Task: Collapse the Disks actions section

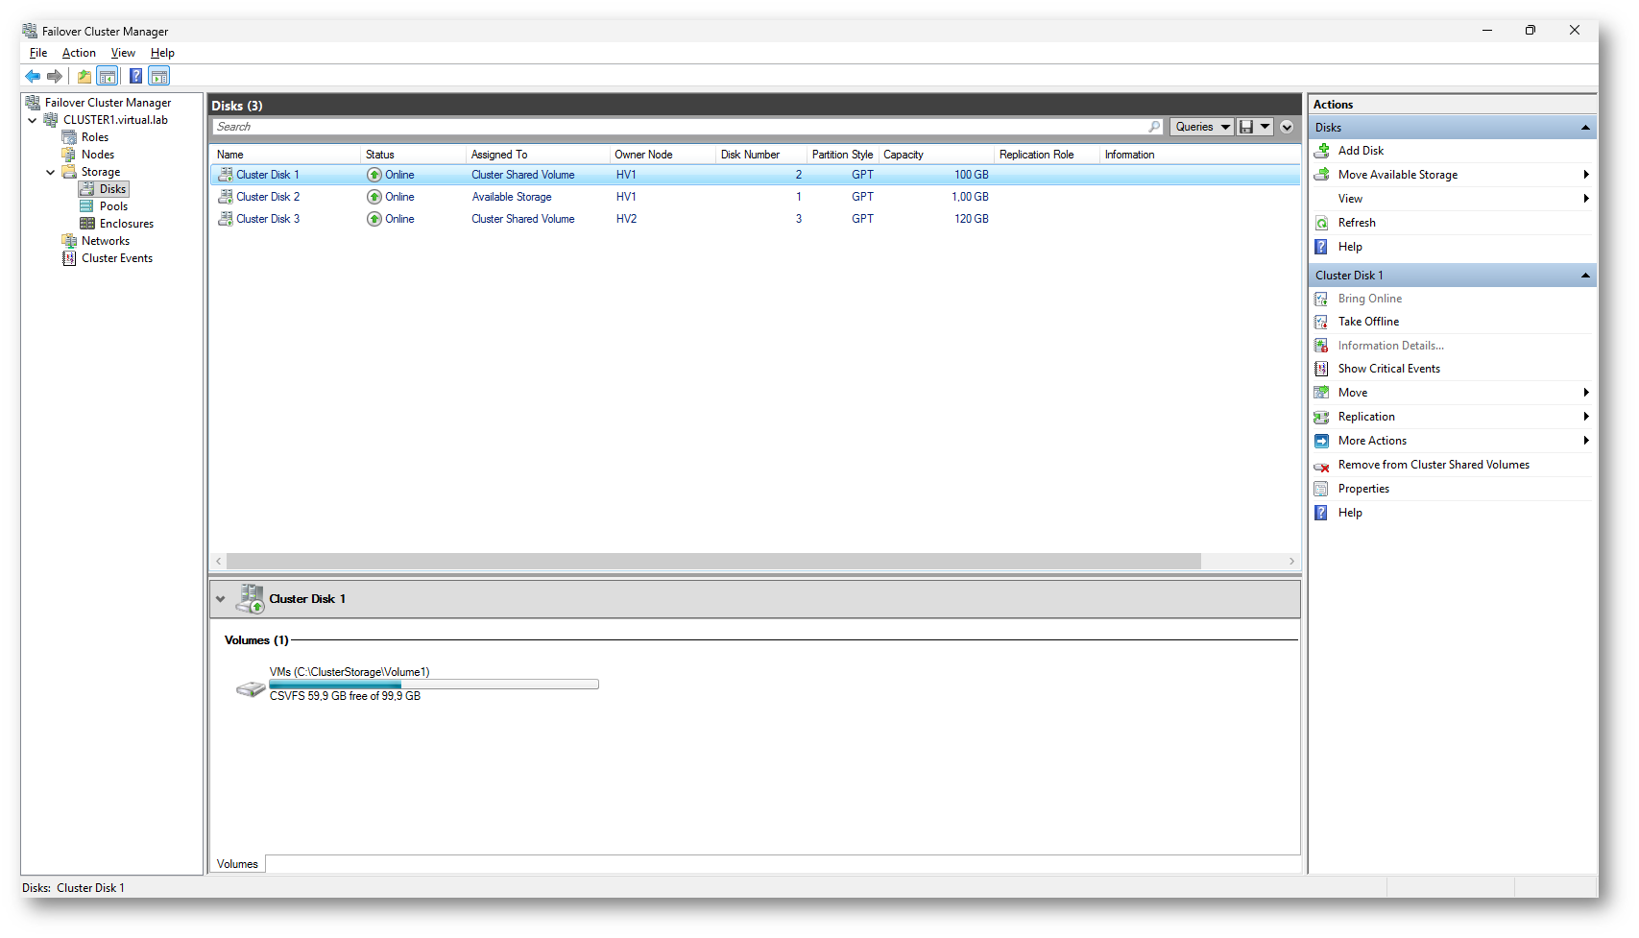Action: [1584, 128]
